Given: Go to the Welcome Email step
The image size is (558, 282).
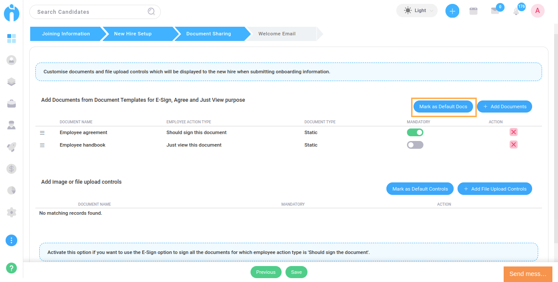Looking at the screenshot, I should tap(277, 34).
